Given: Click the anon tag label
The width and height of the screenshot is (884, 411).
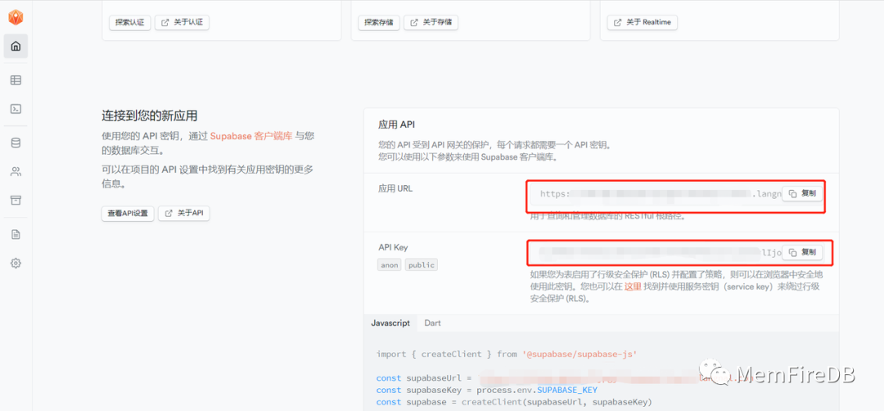Looking at the screenshot, I should pyautogui.click(x=389, y=265).
